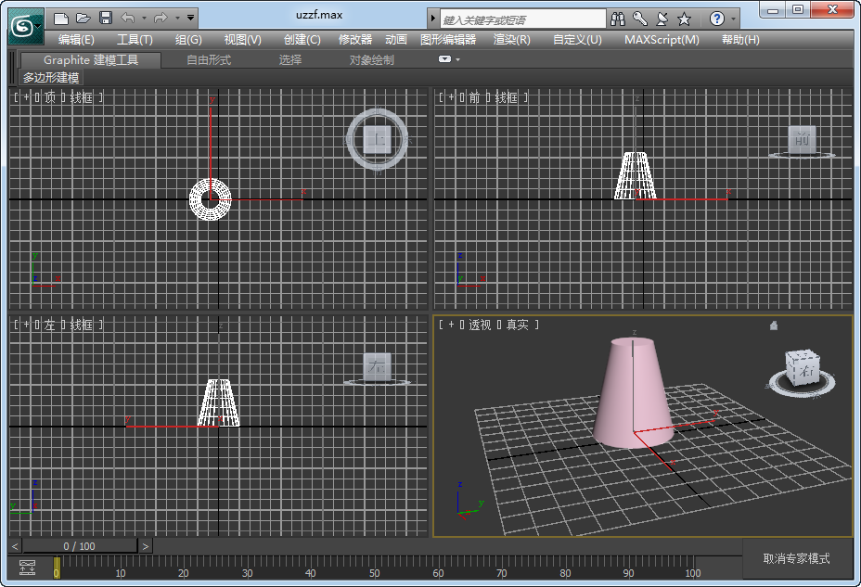Open the 透视 view name viewport menu
Image resolution: width=861 pixels, height=587 pixels.
click(x=480, y=325)
